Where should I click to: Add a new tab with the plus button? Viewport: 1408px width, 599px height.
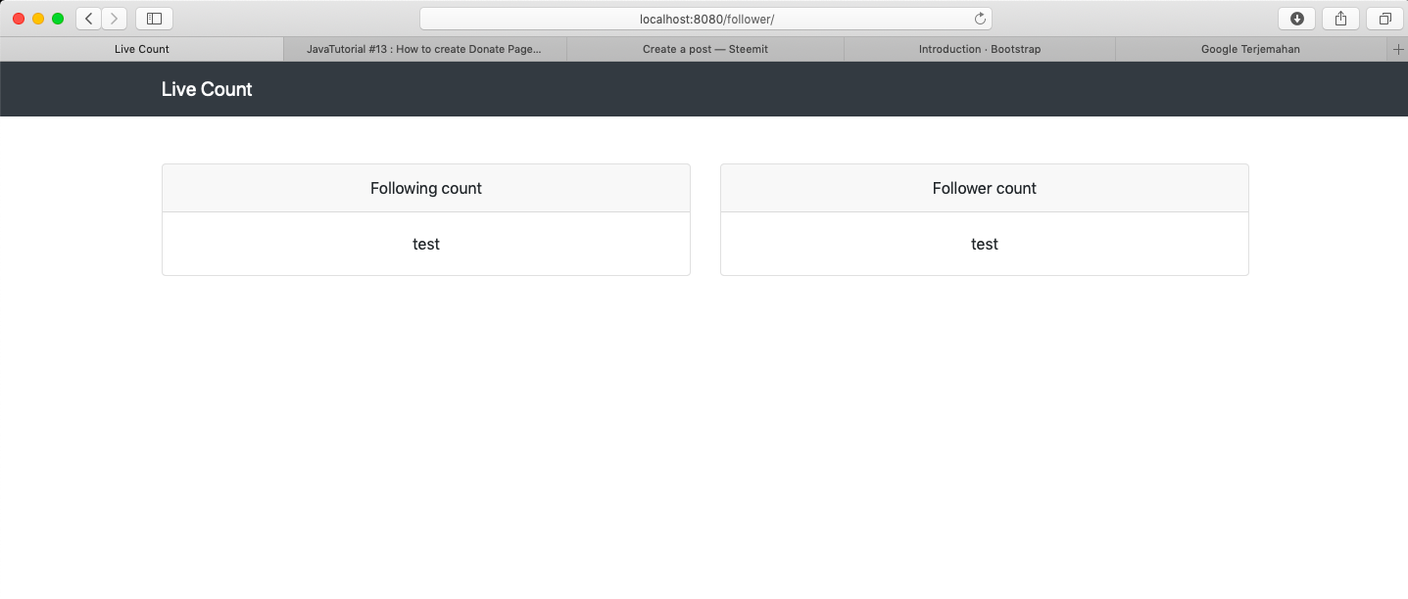[1398, 49]
